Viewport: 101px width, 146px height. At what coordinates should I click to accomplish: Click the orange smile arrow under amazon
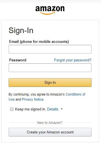pyautogui.click(x=47, y=13)
